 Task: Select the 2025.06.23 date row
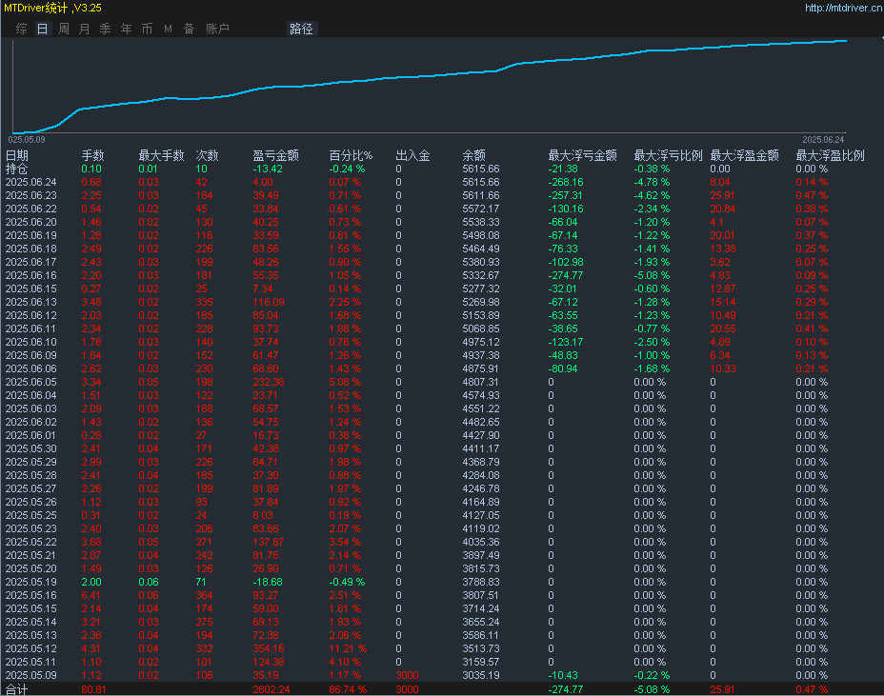click(31, 195)
